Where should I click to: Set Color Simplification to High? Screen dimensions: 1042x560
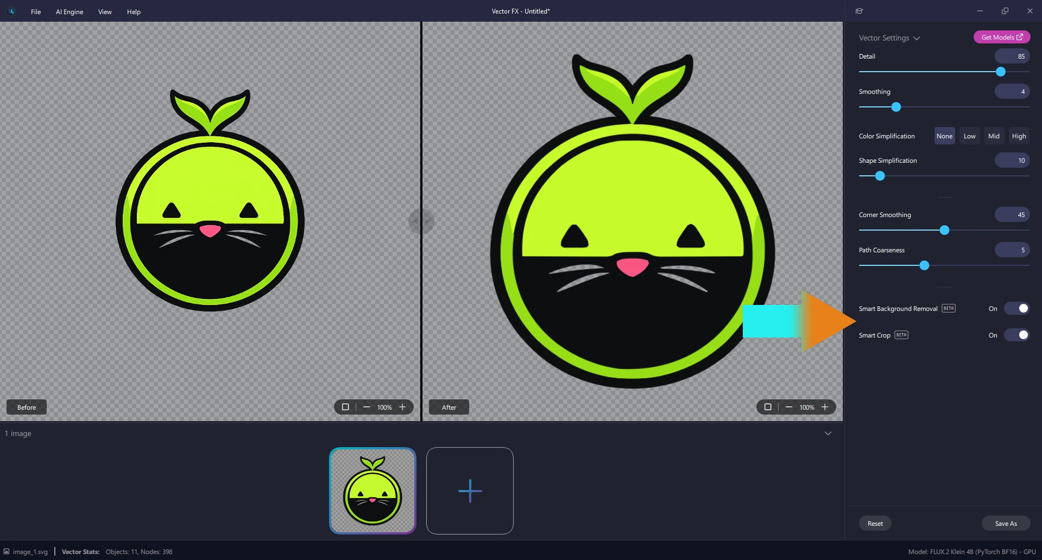click(x=1019, y=136)
